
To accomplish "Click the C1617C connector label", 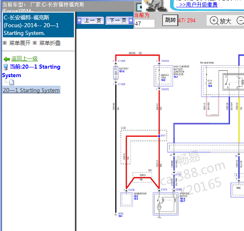I will click(x=165, y=89).
